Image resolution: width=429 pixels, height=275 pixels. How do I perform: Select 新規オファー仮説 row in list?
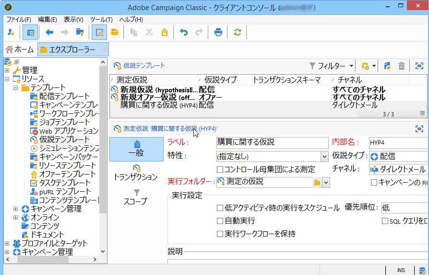click(x=268, y=97)
